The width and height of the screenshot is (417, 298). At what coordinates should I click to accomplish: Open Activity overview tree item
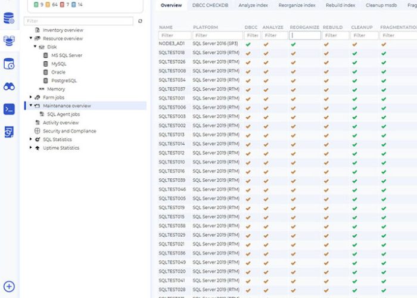[x=61, y=123]
